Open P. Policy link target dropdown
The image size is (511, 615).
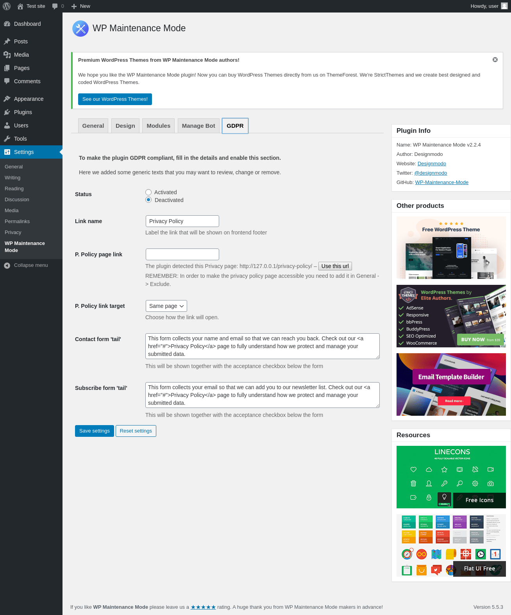tap(166, 306)
